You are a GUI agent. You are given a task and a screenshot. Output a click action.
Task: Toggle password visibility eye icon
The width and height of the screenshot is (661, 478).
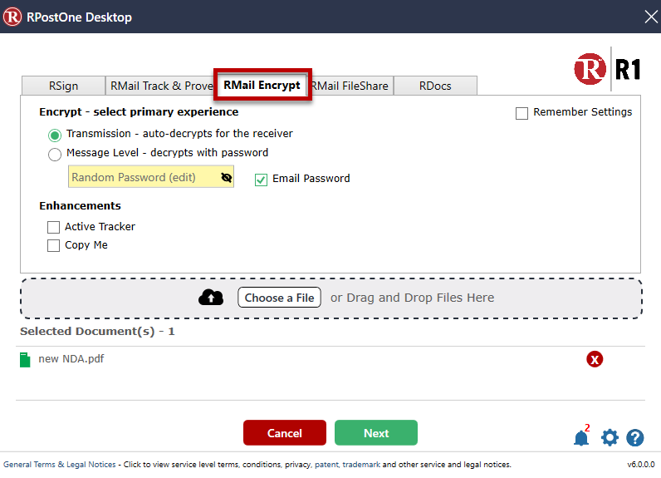(x=227, y=178)
